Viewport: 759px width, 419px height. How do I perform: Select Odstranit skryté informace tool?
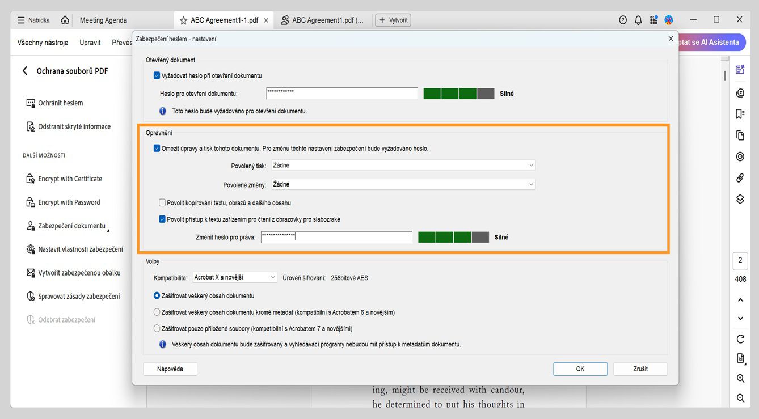pos(69,126)
